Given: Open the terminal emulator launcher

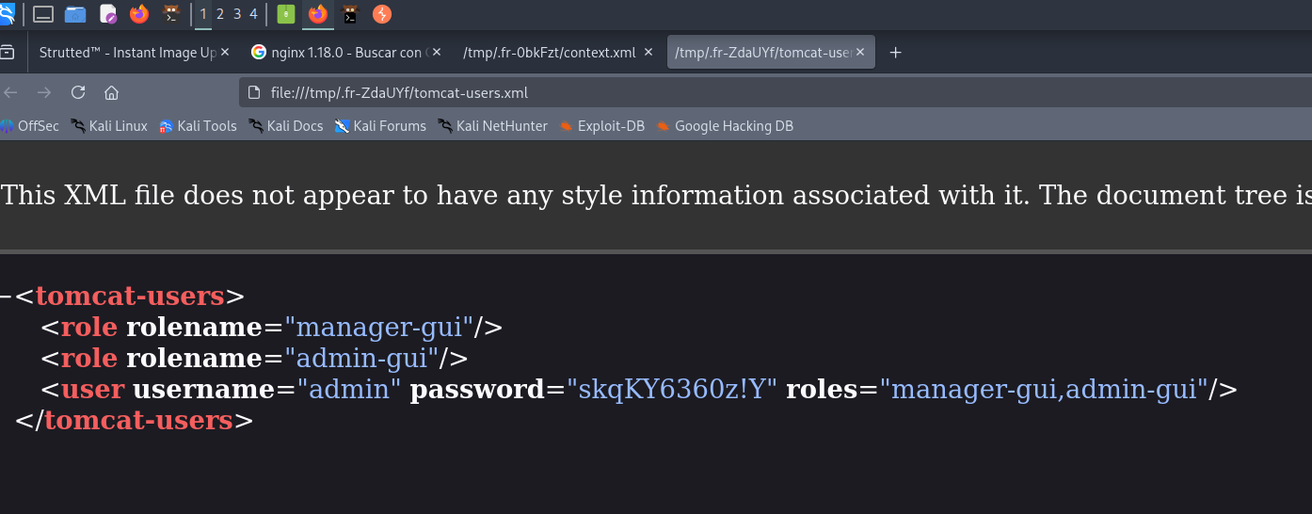Looking at the screenshot, I should (172, 14).
